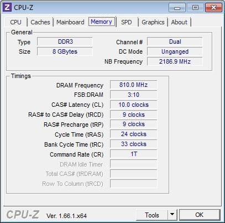Click the CAS# Latency (CL) label

tap(77, 105)
